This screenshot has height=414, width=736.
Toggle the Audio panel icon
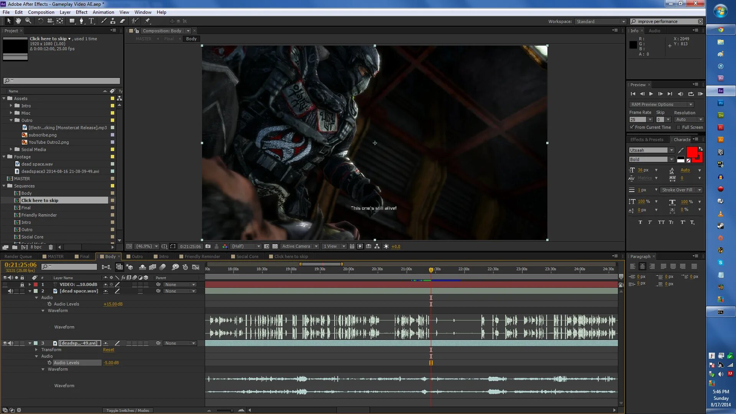point(654,30)
